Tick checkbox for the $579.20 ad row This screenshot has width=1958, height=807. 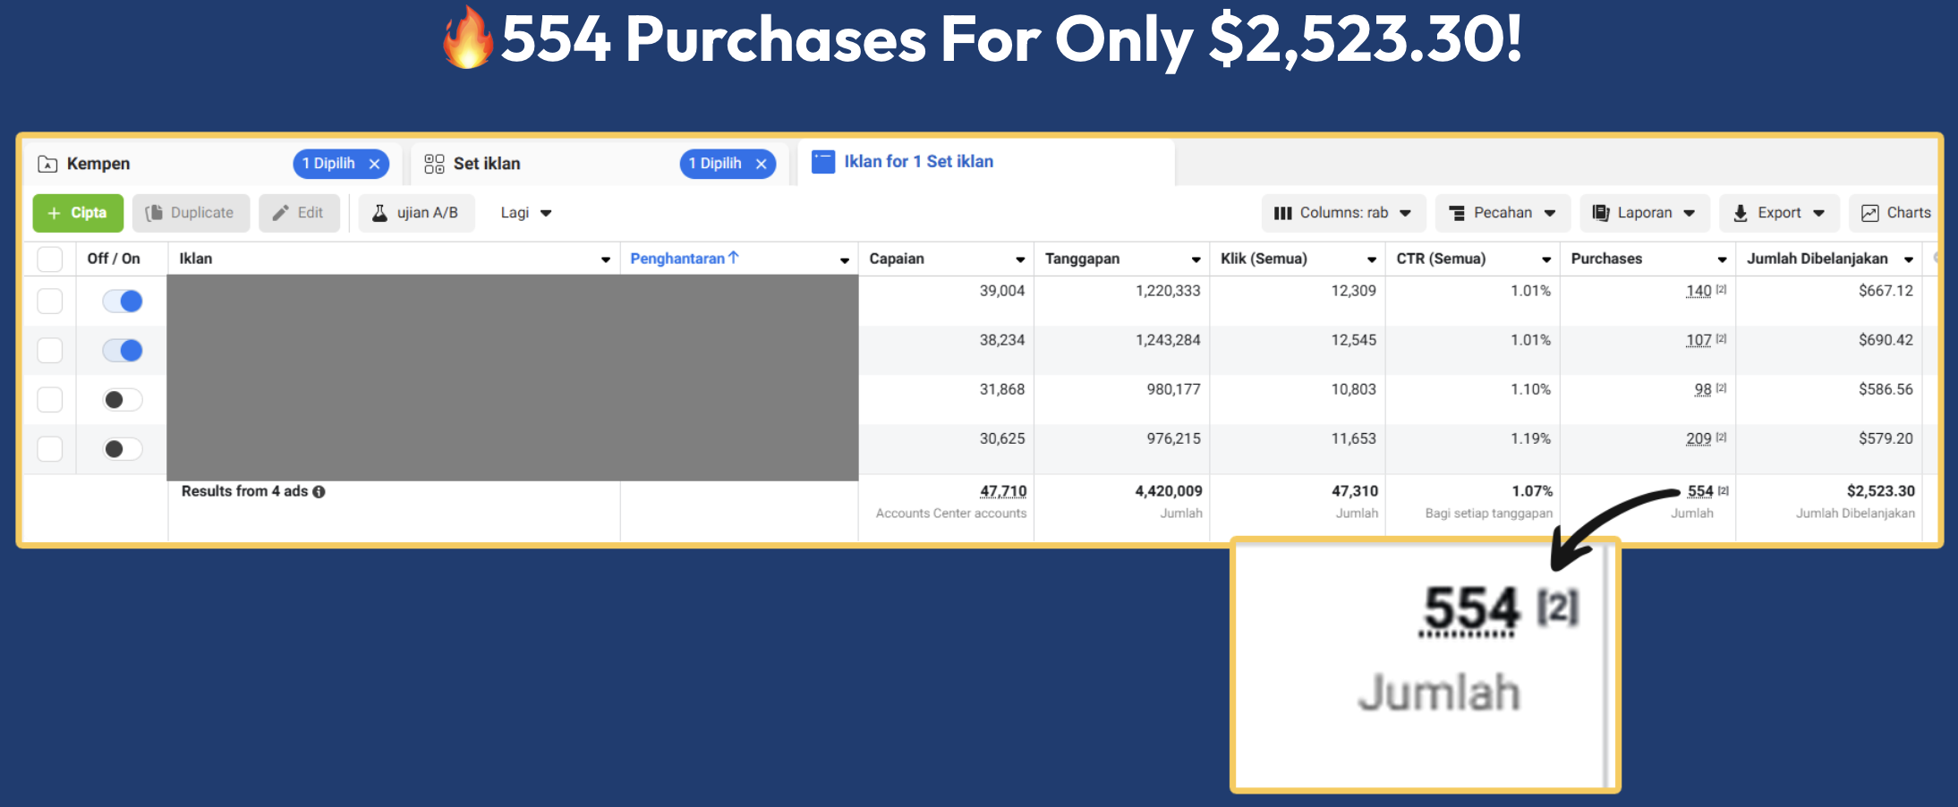pos(50,449)
